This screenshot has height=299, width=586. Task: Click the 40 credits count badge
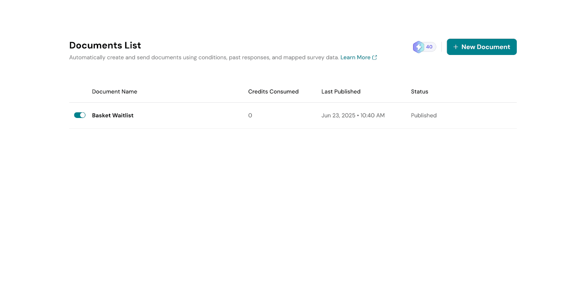pos(429,47)
